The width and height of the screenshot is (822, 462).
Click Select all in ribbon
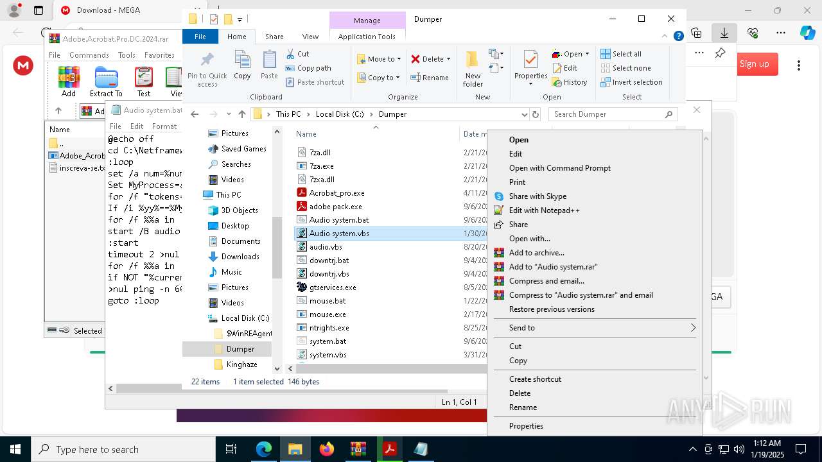(621, 54)
